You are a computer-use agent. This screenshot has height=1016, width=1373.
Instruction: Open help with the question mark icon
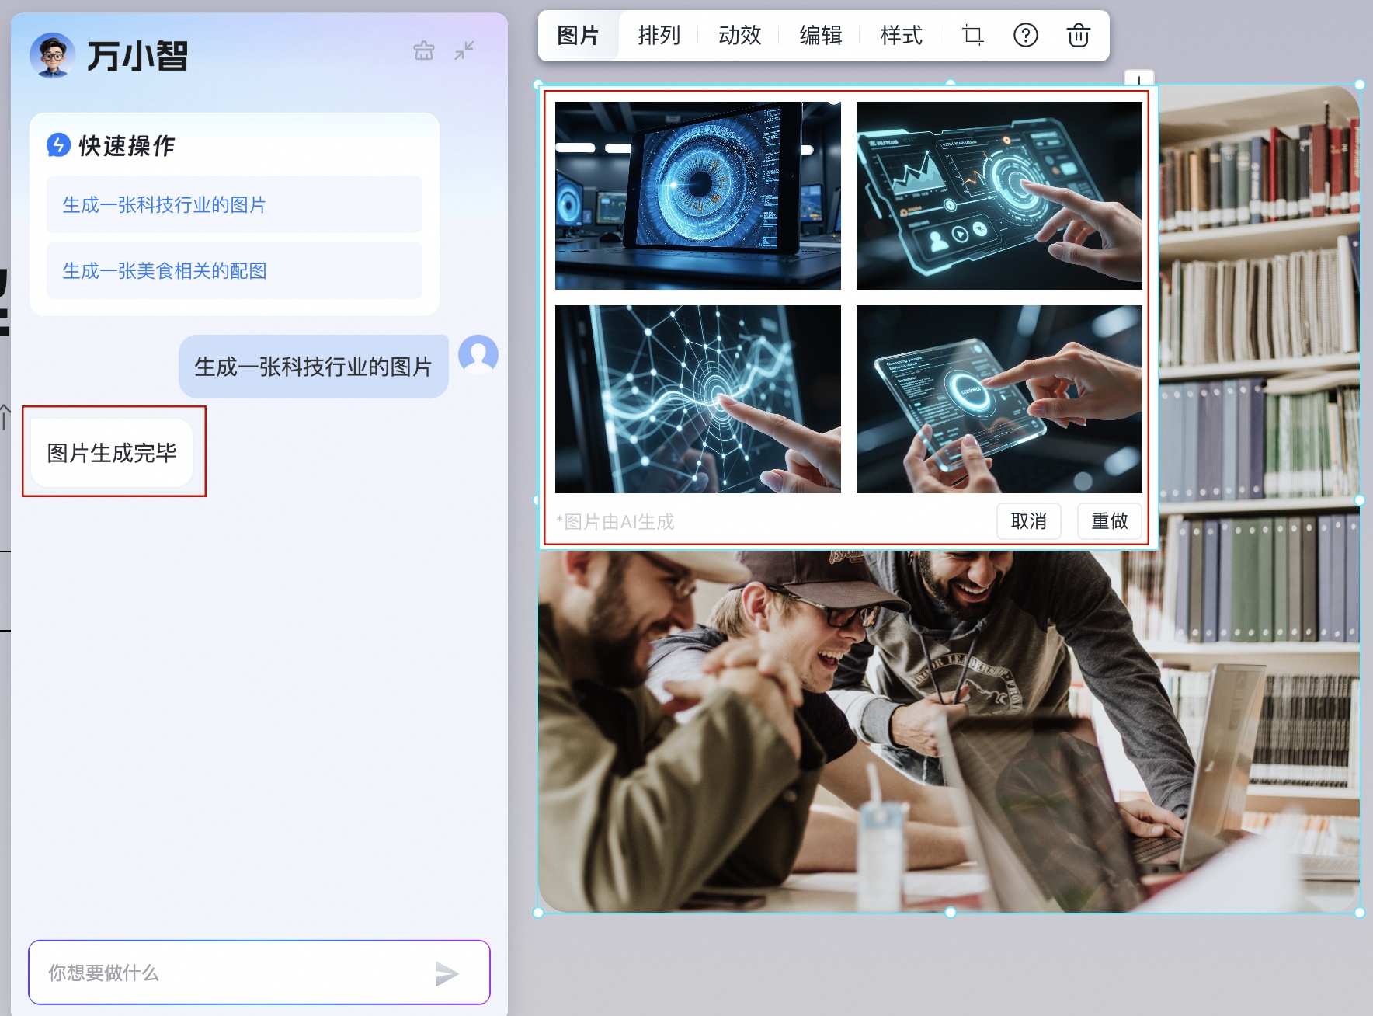click(1026, 36)
